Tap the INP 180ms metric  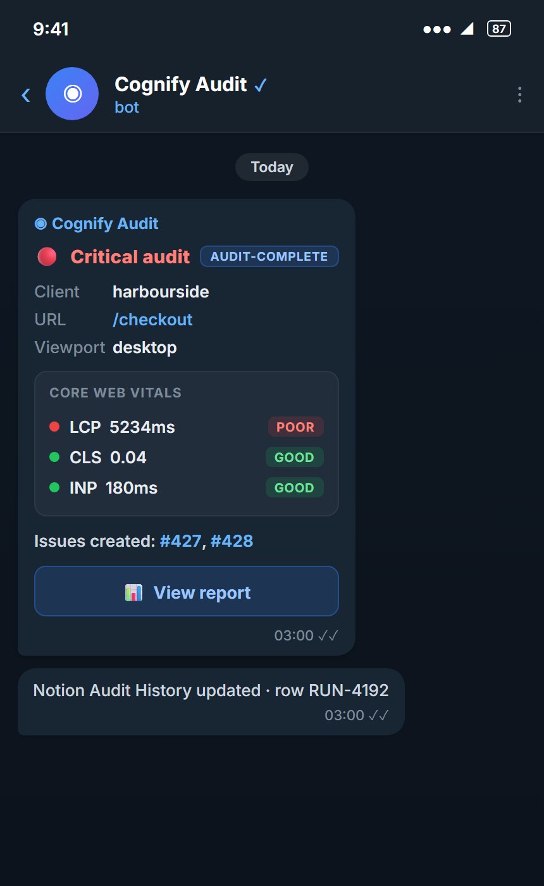[x=114, y=488]
